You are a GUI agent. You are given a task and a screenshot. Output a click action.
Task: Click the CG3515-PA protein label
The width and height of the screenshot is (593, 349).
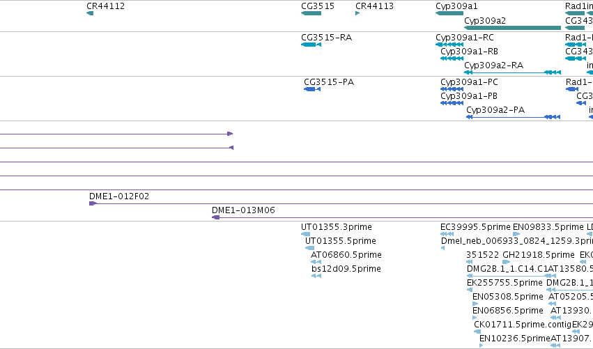point(329,82)
